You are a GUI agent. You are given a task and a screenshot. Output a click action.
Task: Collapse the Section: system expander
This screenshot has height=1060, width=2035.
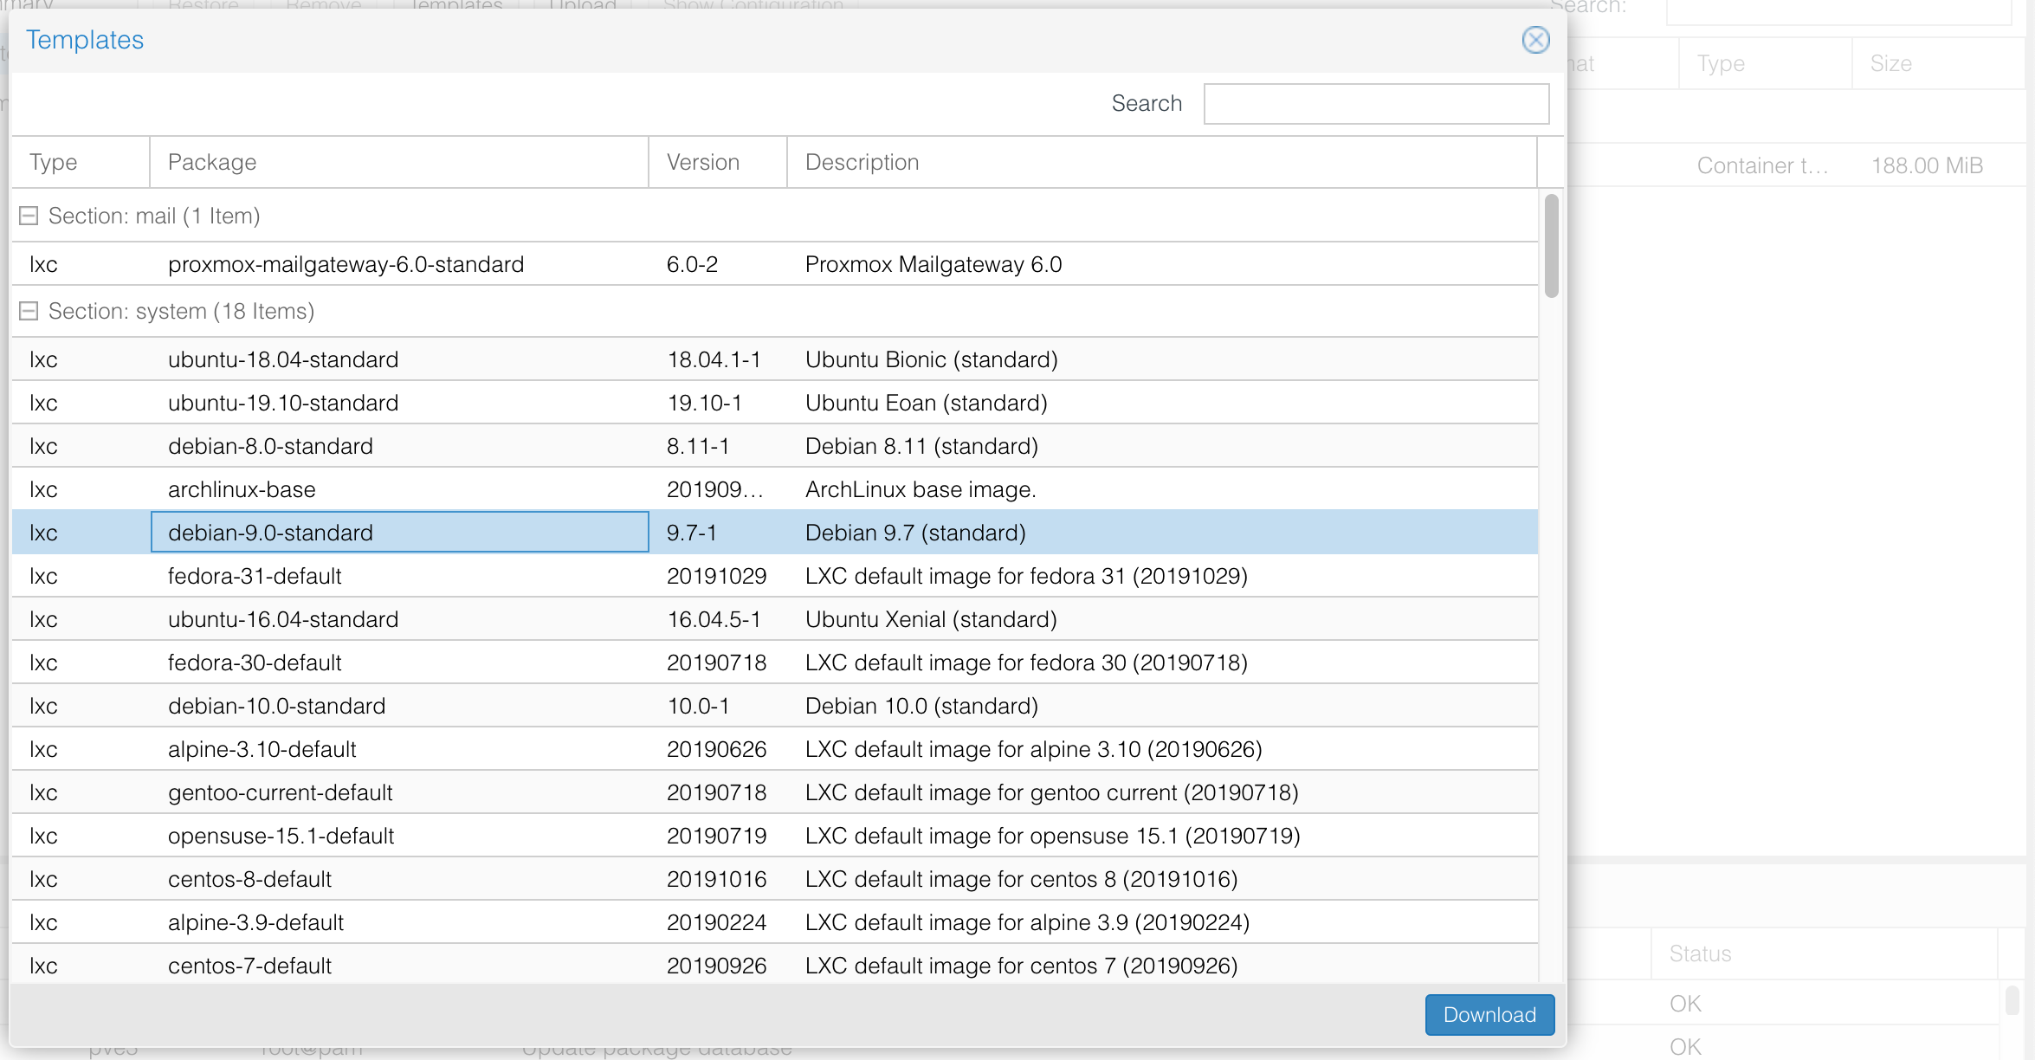(x=27, y=311)
